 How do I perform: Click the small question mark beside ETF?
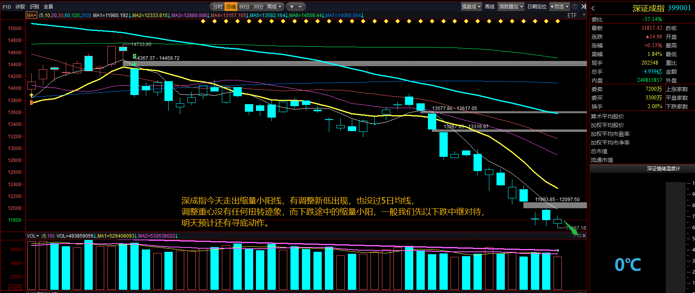pyautogui.click(x=584, y=15)
